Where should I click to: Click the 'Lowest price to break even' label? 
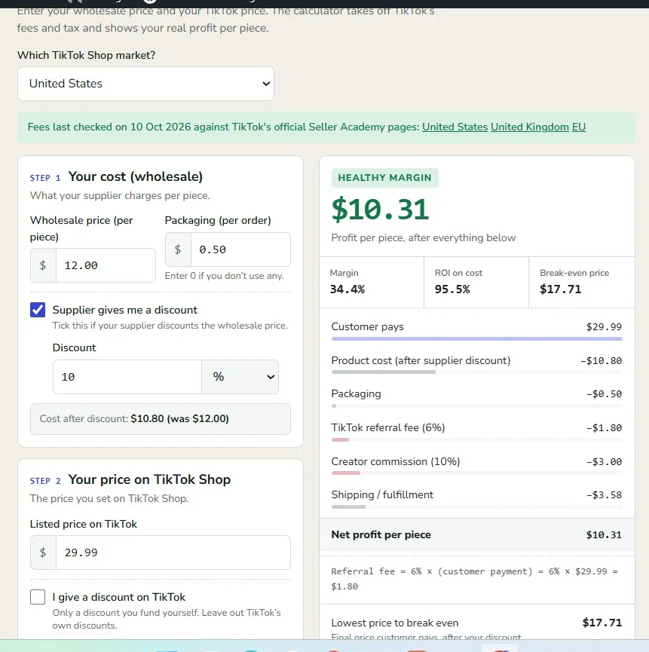click(394, 623)
